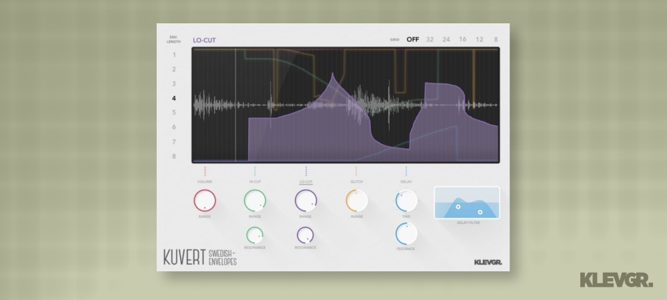Select envelope length 6
667x300 pixels.
click(x=174, y=127)
